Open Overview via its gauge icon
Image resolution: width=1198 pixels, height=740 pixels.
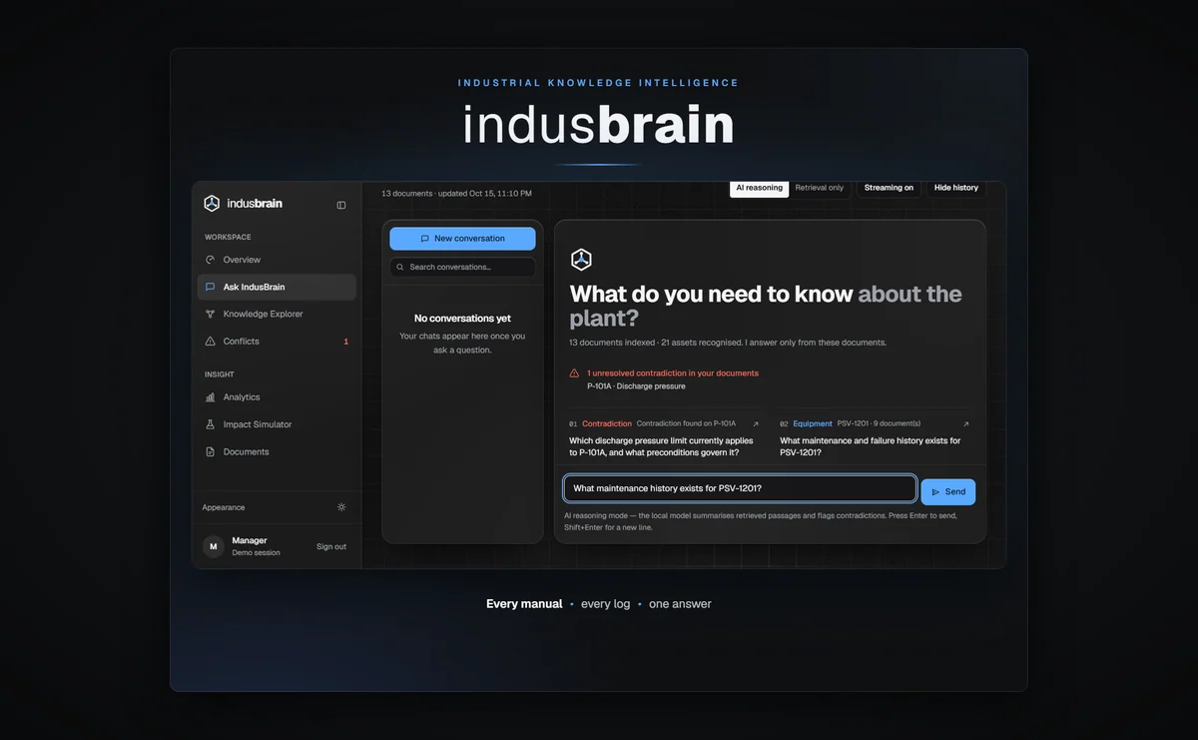[210, 260]
